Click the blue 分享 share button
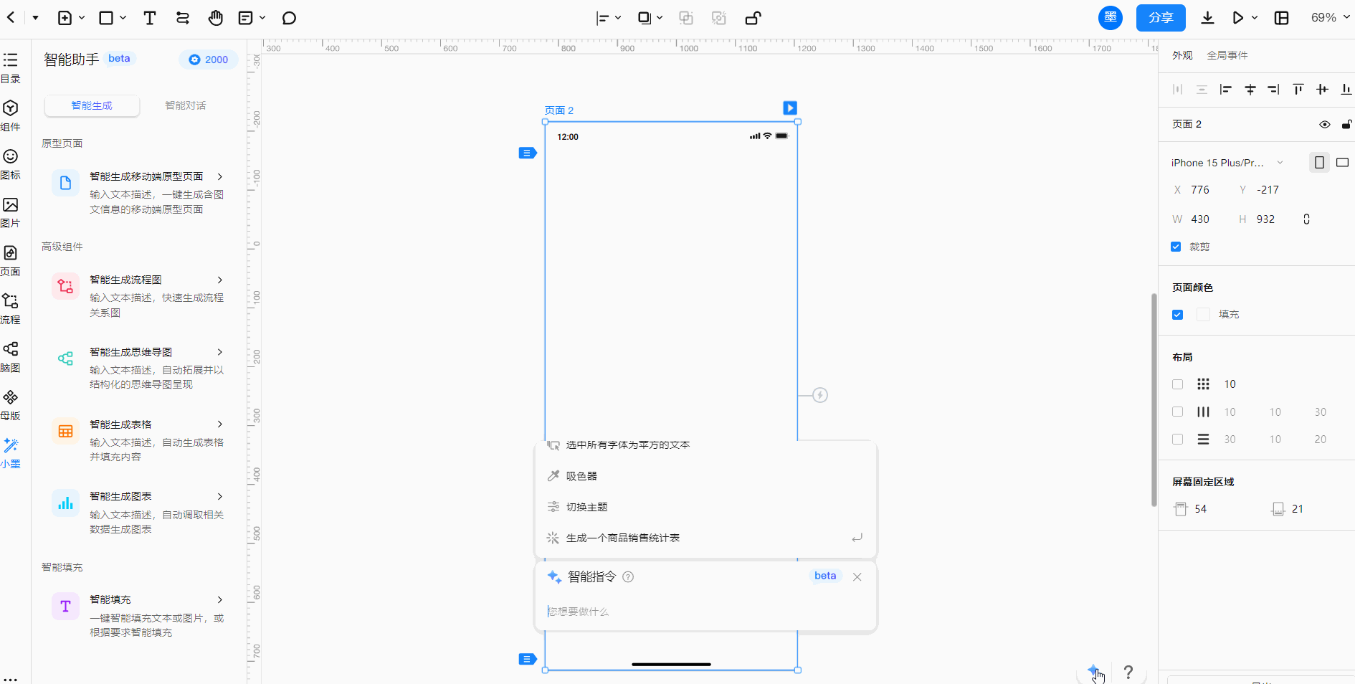 click(1160, 18)
